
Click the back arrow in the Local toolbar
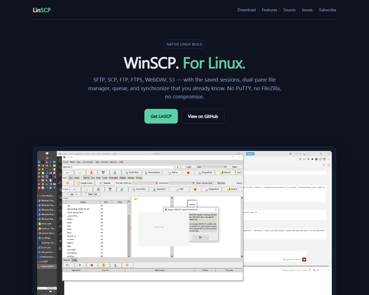[x=75, y=189]
